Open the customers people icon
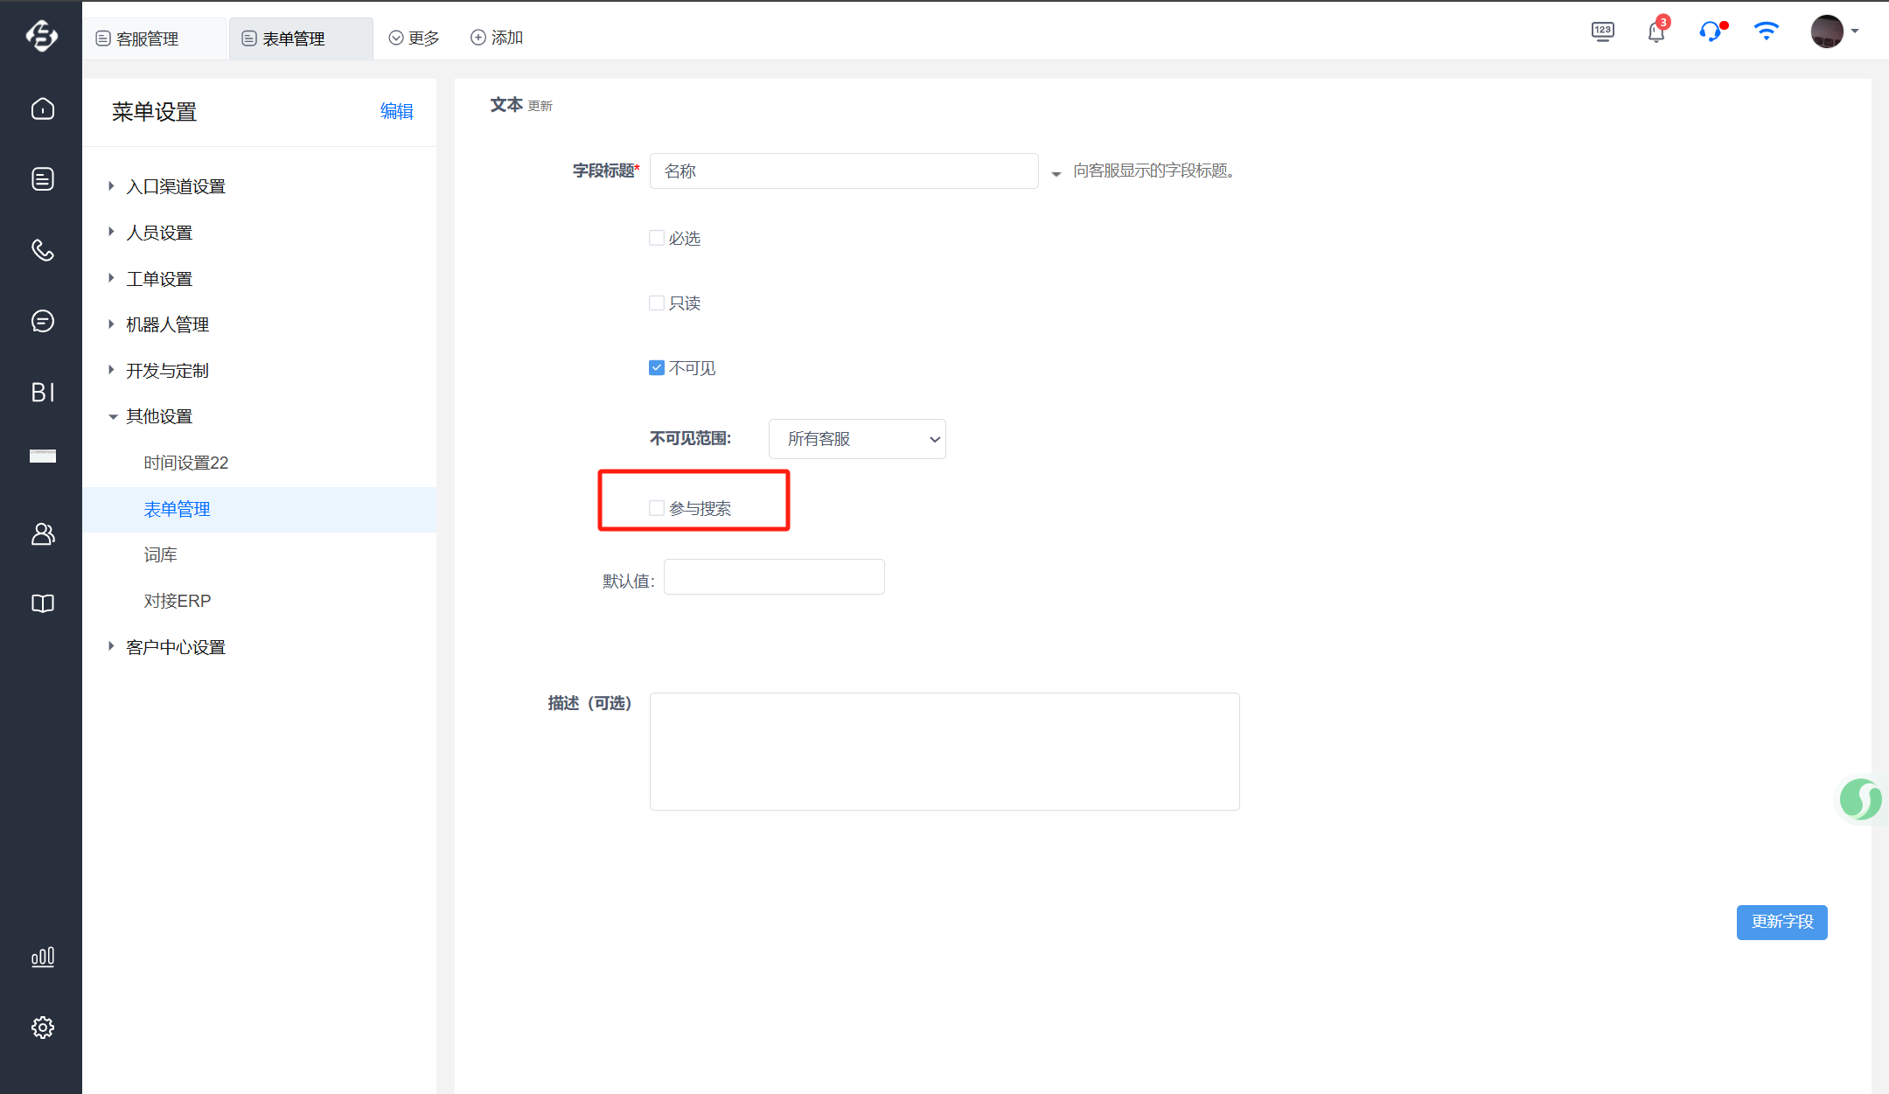 [42, 533]
